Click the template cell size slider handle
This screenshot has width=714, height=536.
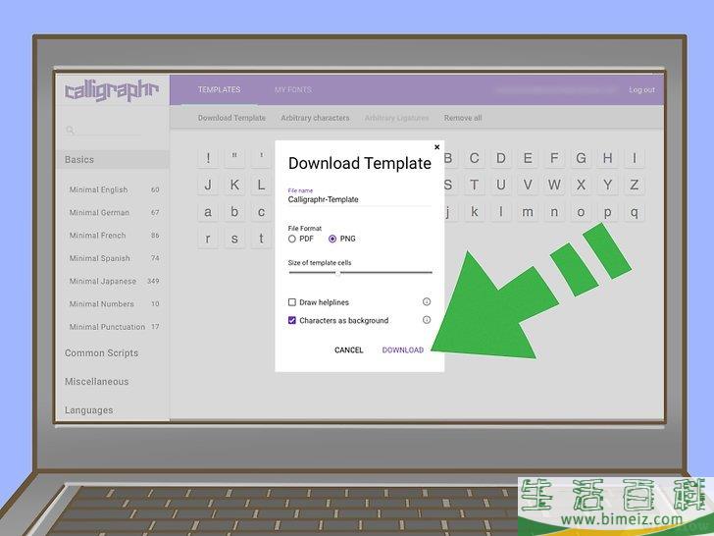337,273
